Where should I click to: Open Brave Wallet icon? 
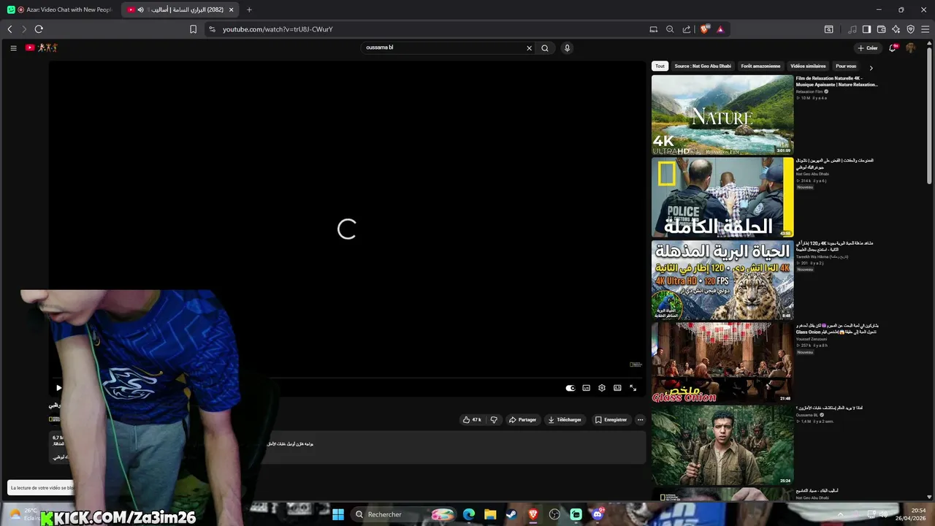pos(881,29)
